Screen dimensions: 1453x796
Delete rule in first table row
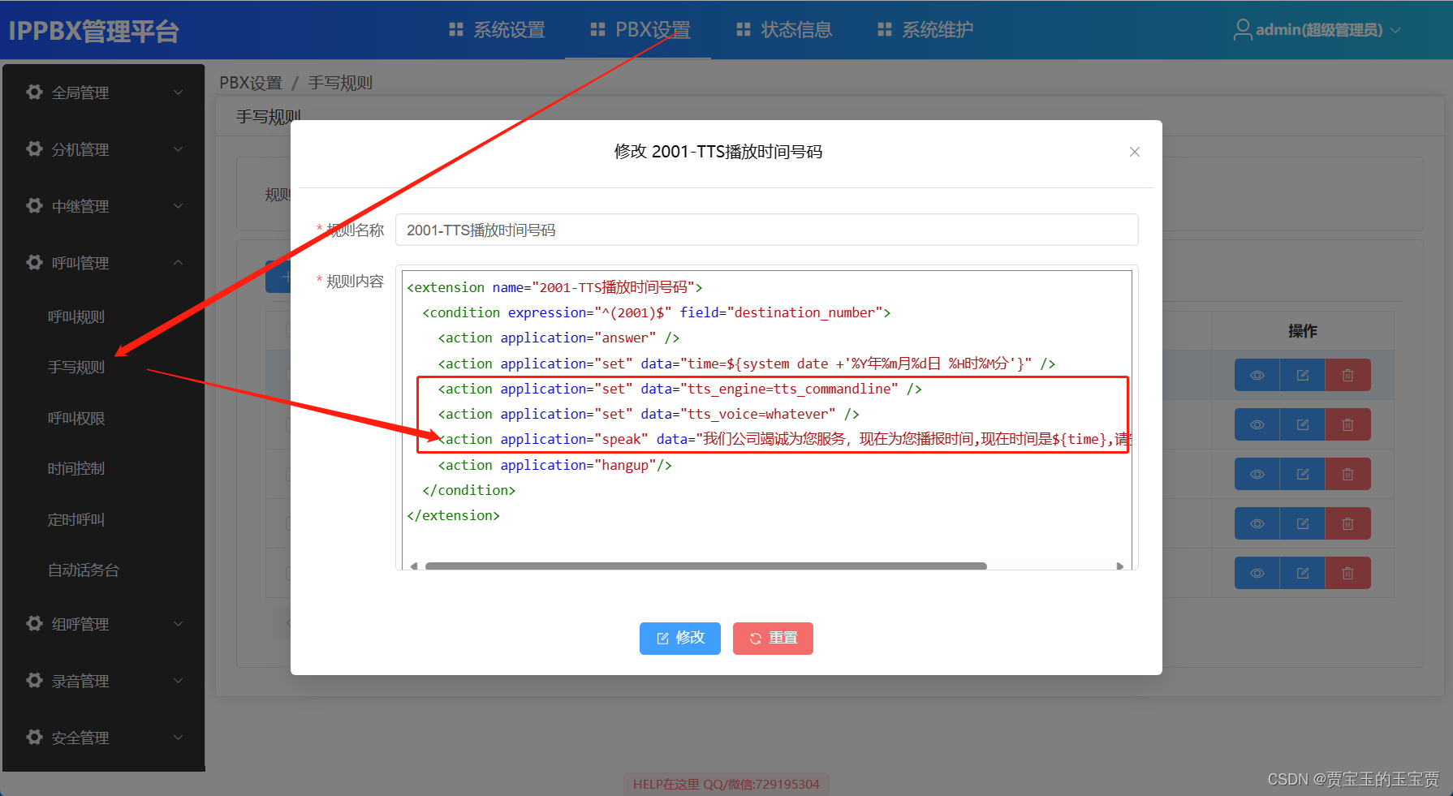tap(1348, 375)
